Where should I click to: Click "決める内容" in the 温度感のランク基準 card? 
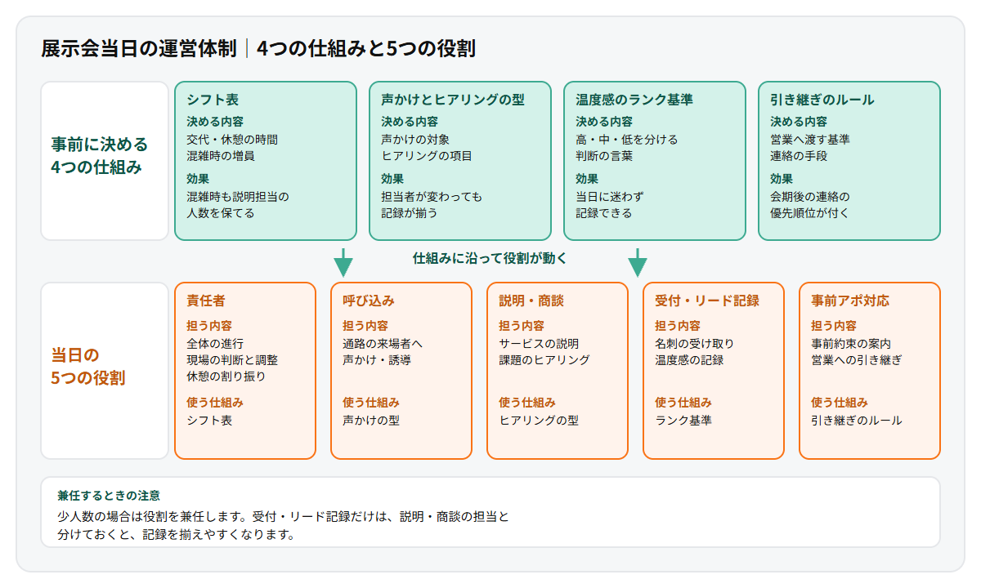point(604,122)
